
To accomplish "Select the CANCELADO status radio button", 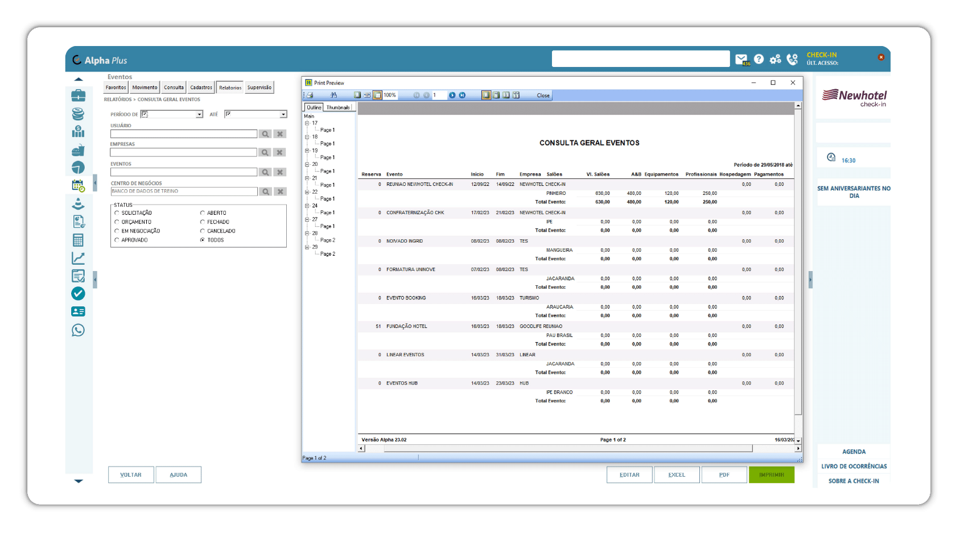I will point(202,231).
